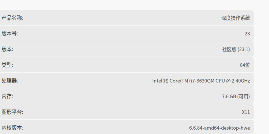The image size is (269, 134).
Task: Click the 内核版本 label
Action: click(12, 128)
